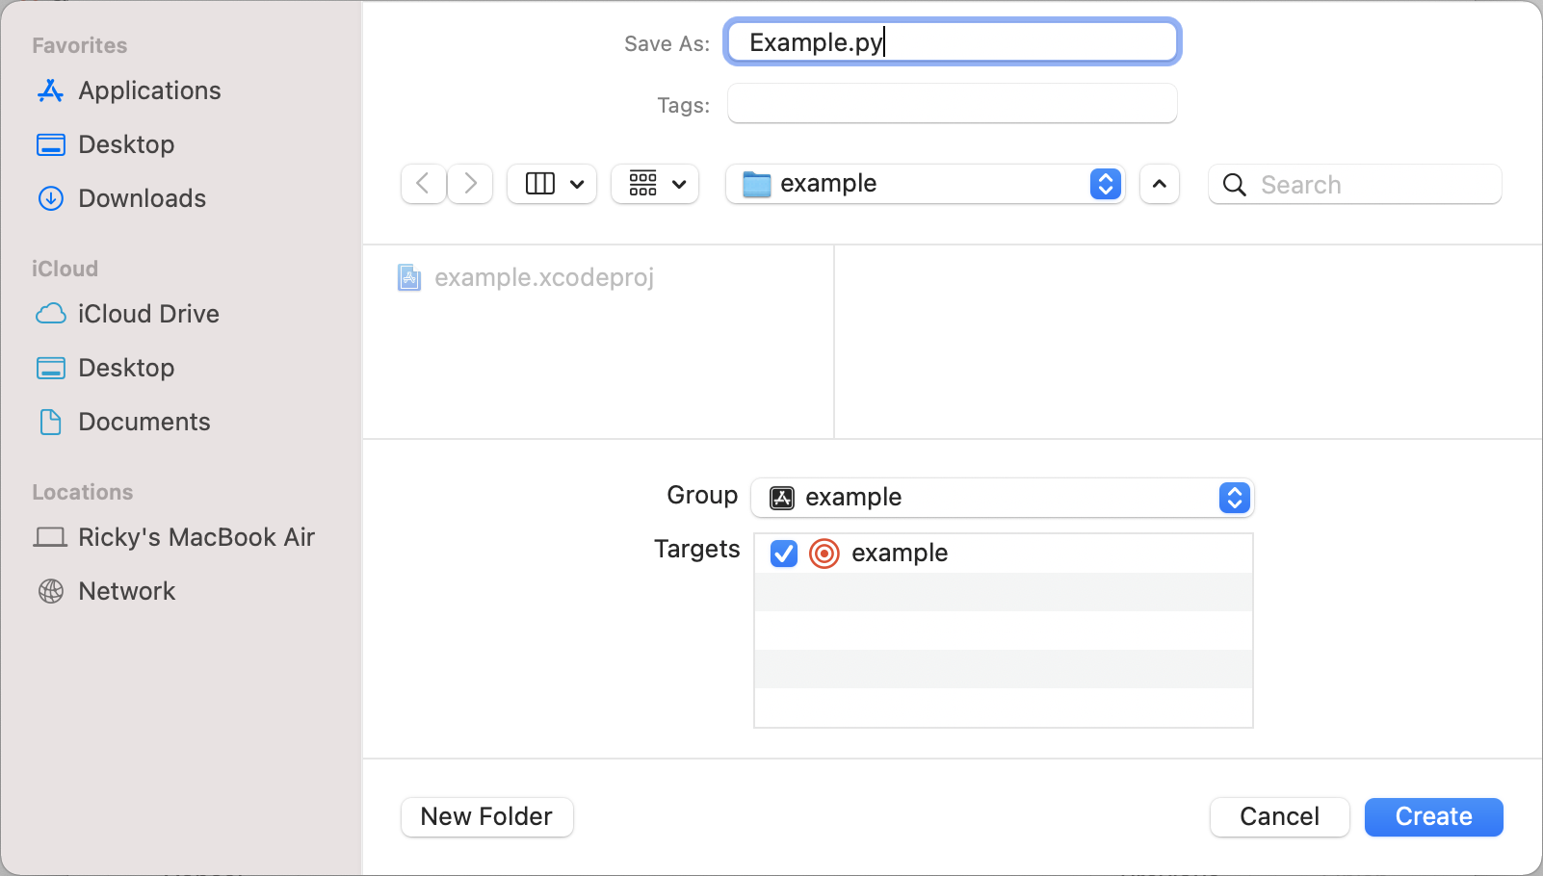Select Ricky's MacBook Air location
This screenshot has height=876, width=1543.
tap(196, 537)
